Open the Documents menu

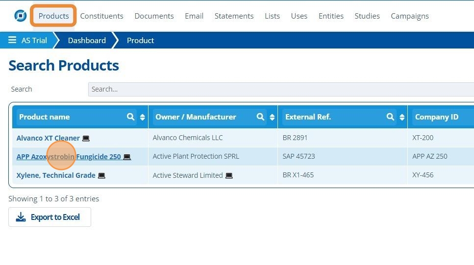(x=154, y=16)
